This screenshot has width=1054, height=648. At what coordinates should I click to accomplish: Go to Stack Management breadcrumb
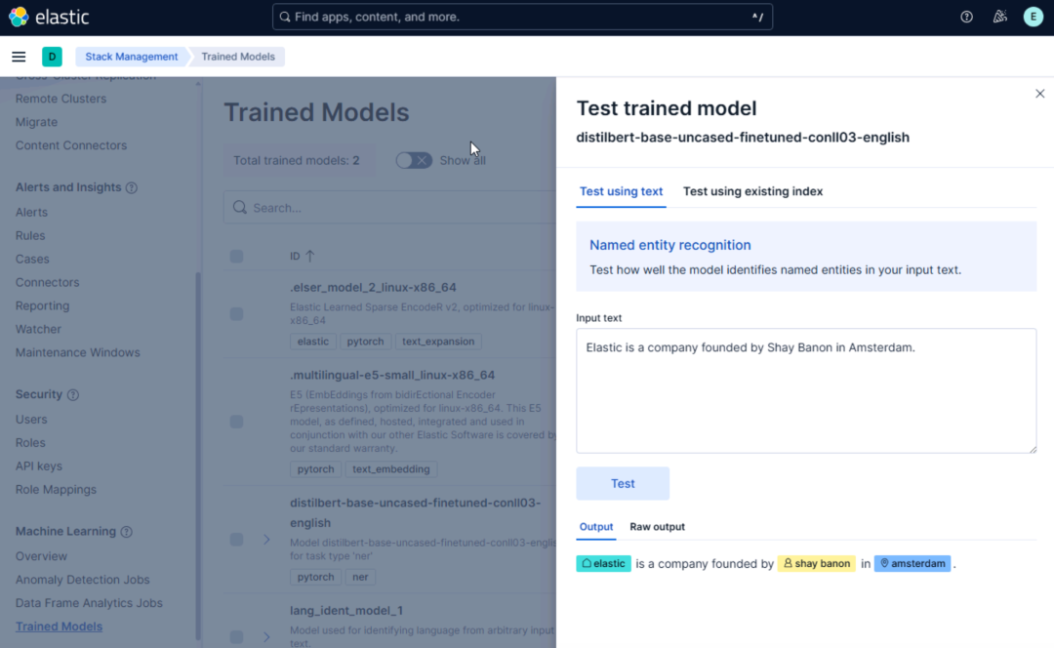[132, 57]
